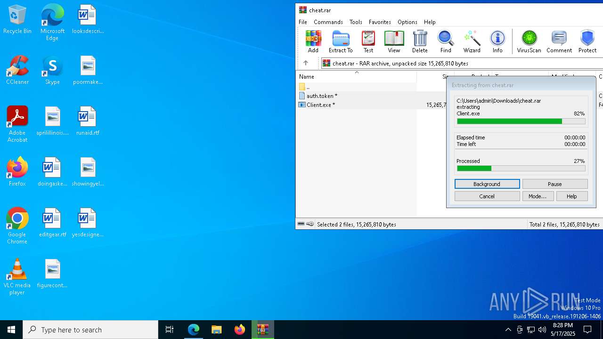Click the archive path address field

pos(462,63)
